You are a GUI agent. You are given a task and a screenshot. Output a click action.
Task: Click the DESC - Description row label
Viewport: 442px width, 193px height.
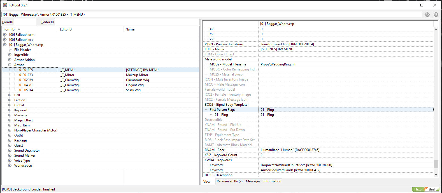click(218, 175)
